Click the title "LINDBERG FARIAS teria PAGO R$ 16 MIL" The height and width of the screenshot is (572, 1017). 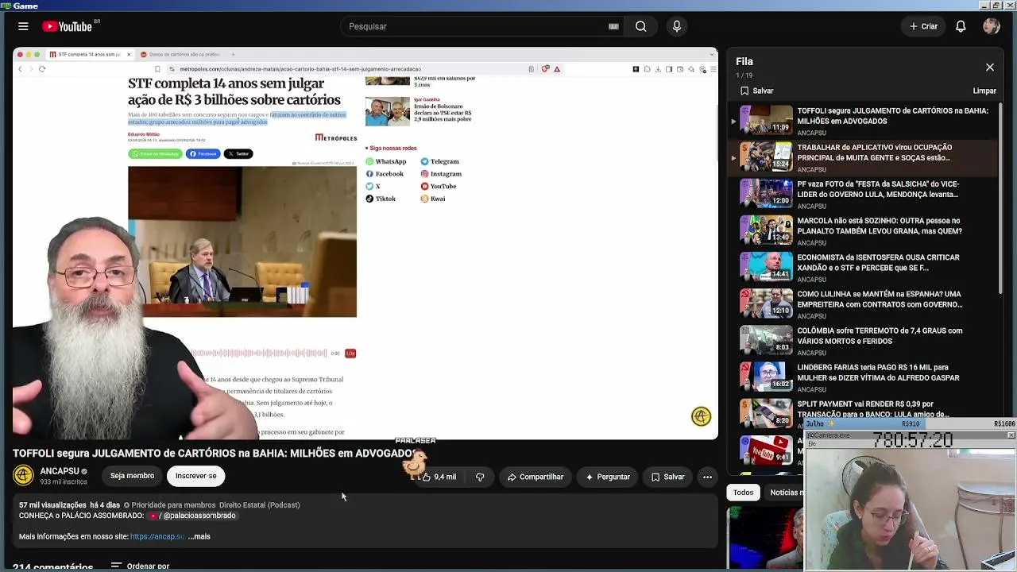878,373
